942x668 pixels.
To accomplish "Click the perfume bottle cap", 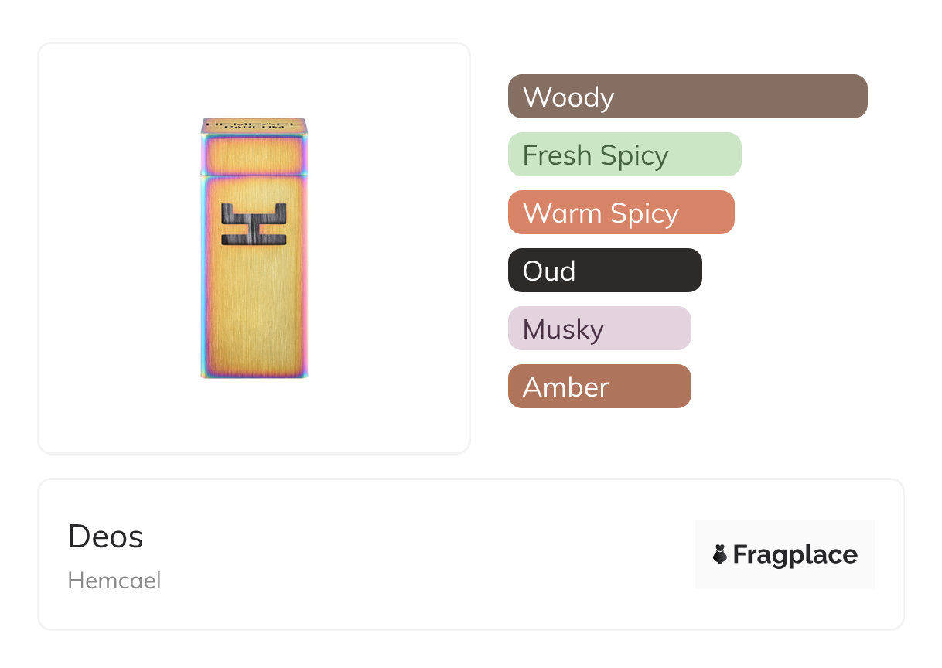I will pos(254,147).
